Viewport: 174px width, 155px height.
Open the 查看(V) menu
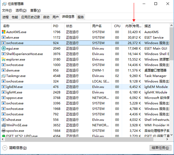pos(35,10)
